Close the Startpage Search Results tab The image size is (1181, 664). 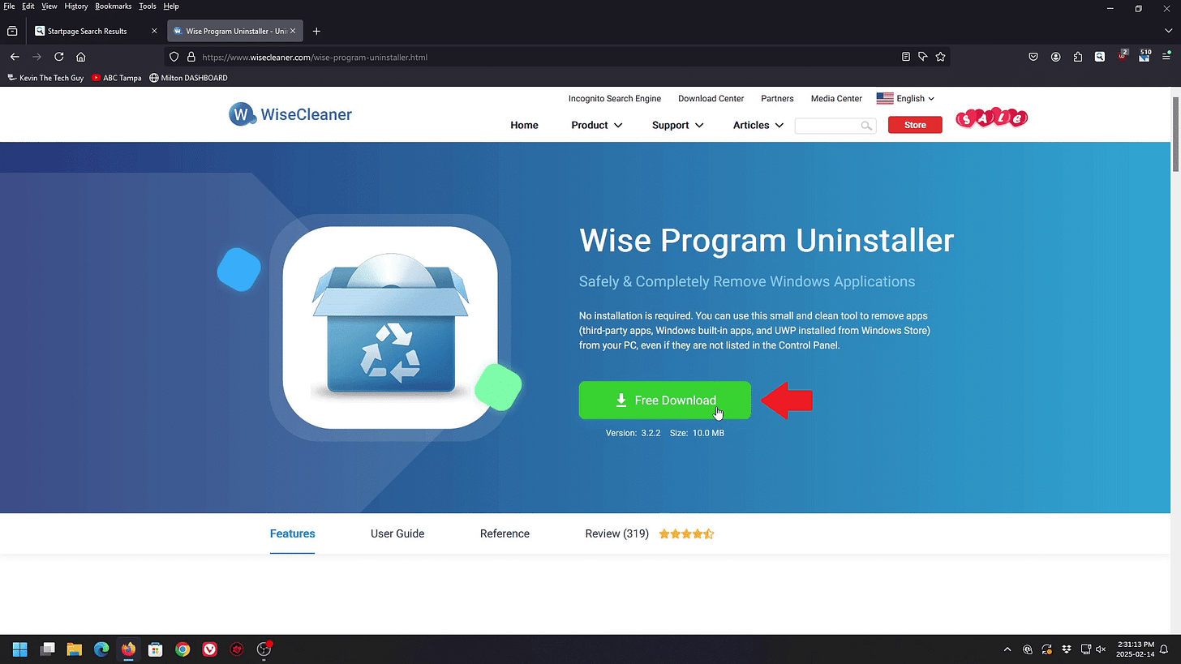tap(154, 31)
